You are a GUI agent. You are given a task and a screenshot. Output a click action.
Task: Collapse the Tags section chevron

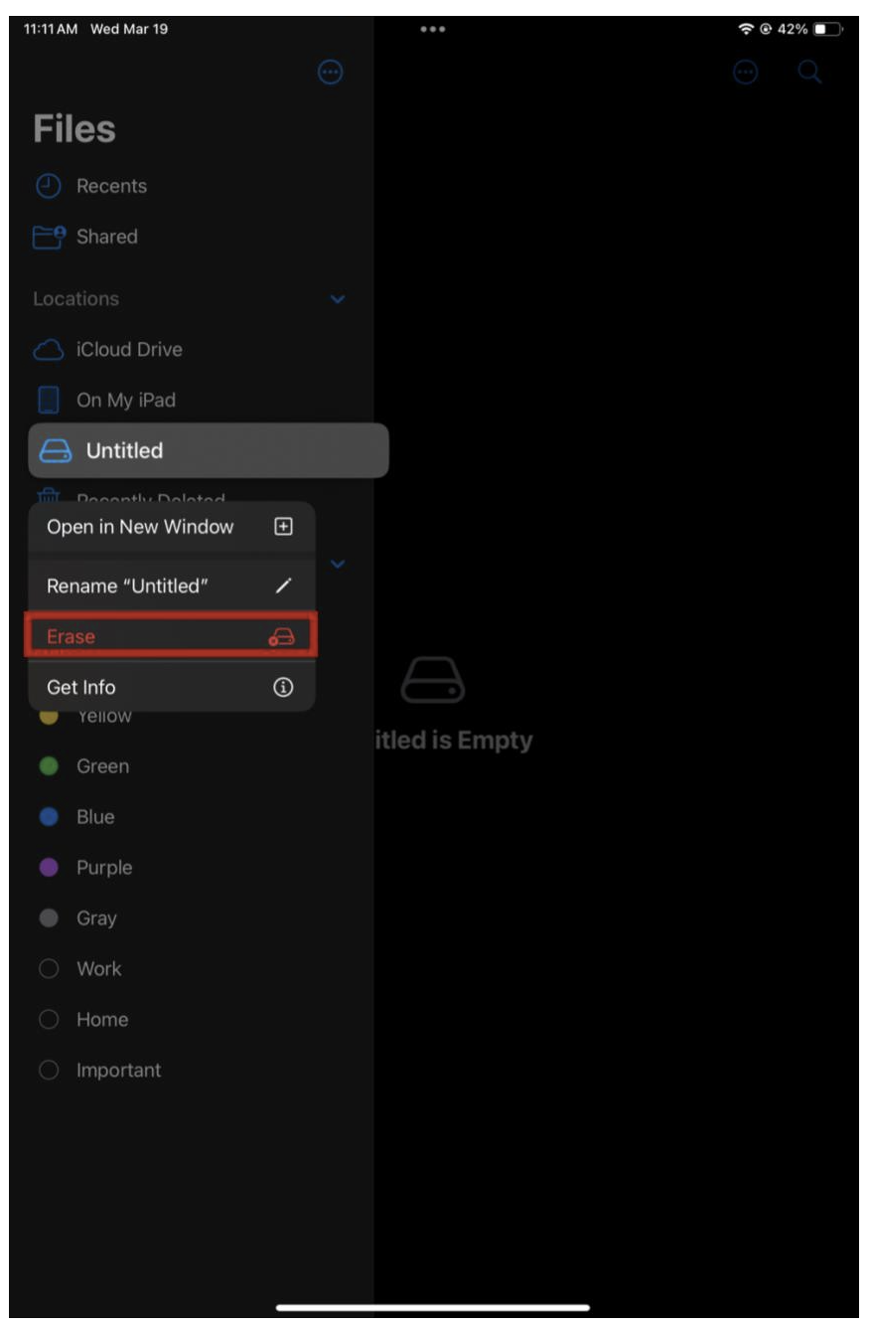[x=339, y=565]
